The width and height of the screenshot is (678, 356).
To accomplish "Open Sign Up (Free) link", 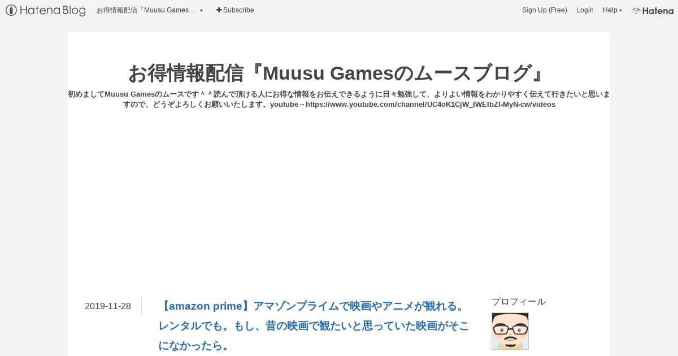I will 544,10.
